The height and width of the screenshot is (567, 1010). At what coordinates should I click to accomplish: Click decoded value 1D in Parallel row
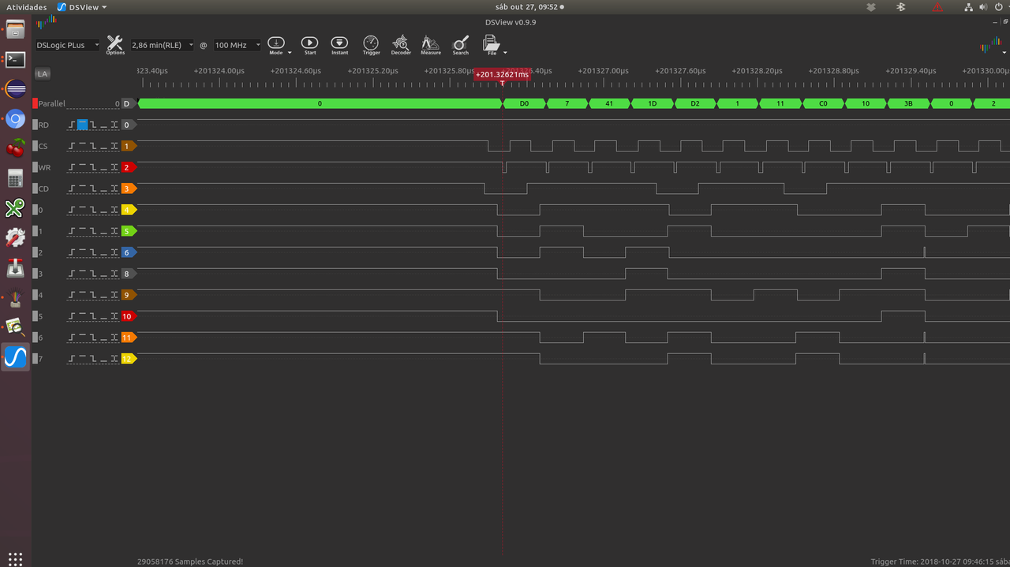652,103
